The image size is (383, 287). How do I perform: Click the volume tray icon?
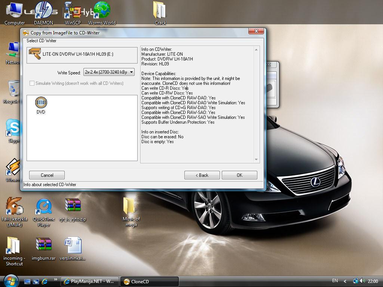(x=362, y=281)
